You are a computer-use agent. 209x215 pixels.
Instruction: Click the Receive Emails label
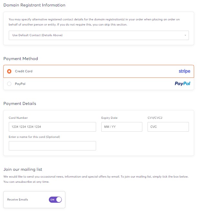(x=17, y=200)
